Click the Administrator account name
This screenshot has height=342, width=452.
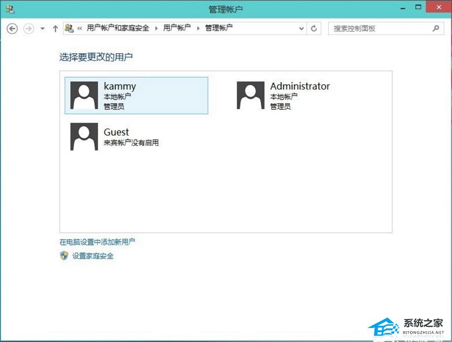300,86
